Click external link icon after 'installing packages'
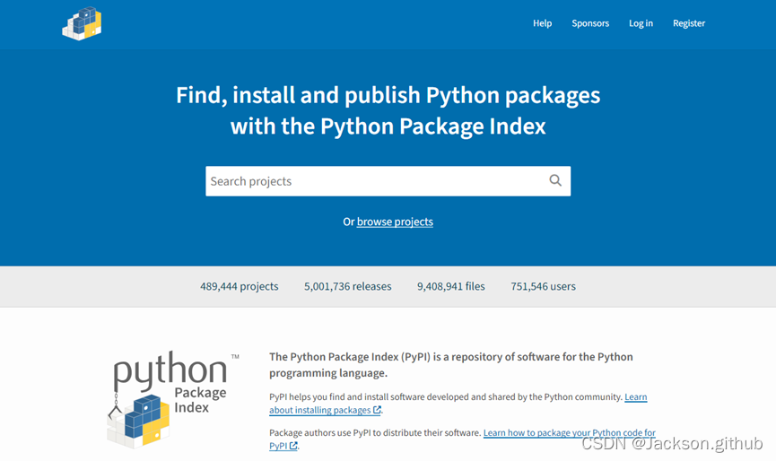Screen dimensions: 776x461 pyautogui.click(x=377, y=410)
